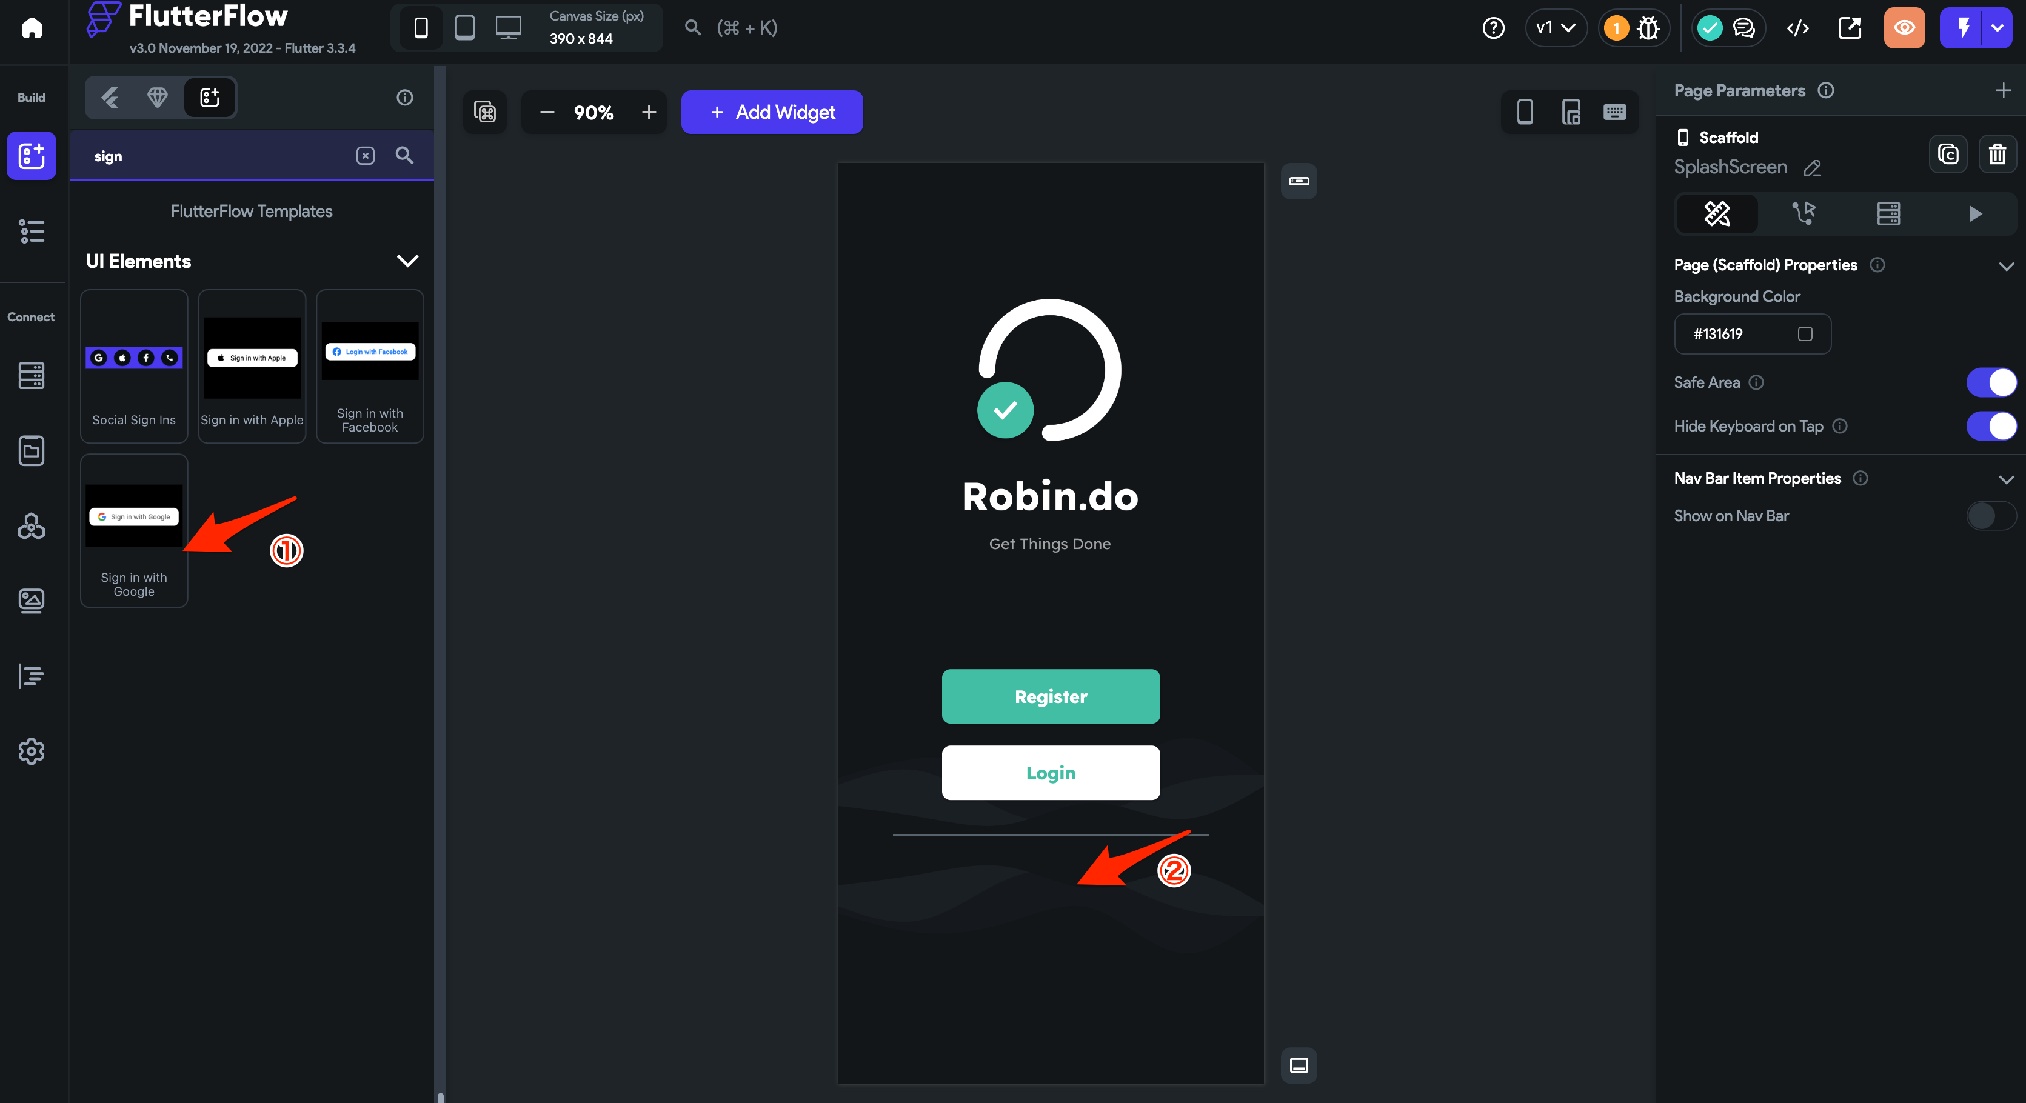Delete page with trash icon
This screenshot has height=1103, width=2026.
(1997, 154)
